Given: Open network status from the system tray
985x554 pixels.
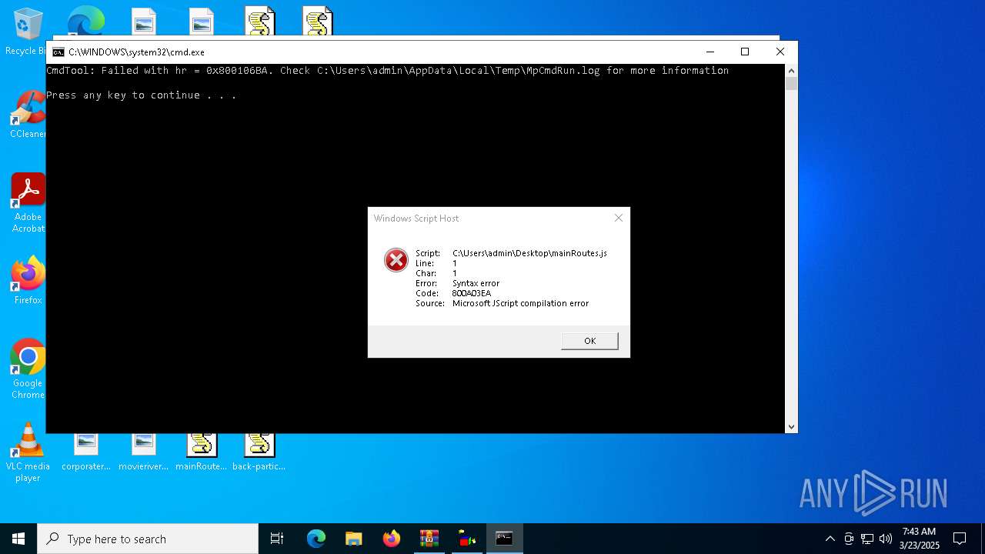Looking at the screenshot, I should [867, 539].
